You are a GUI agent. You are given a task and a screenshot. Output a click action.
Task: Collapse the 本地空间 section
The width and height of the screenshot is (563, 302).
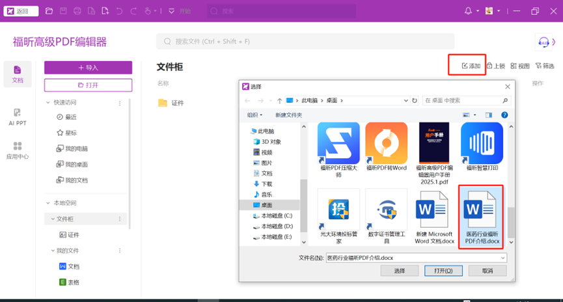pyautogui.click(x=48, y=203)
